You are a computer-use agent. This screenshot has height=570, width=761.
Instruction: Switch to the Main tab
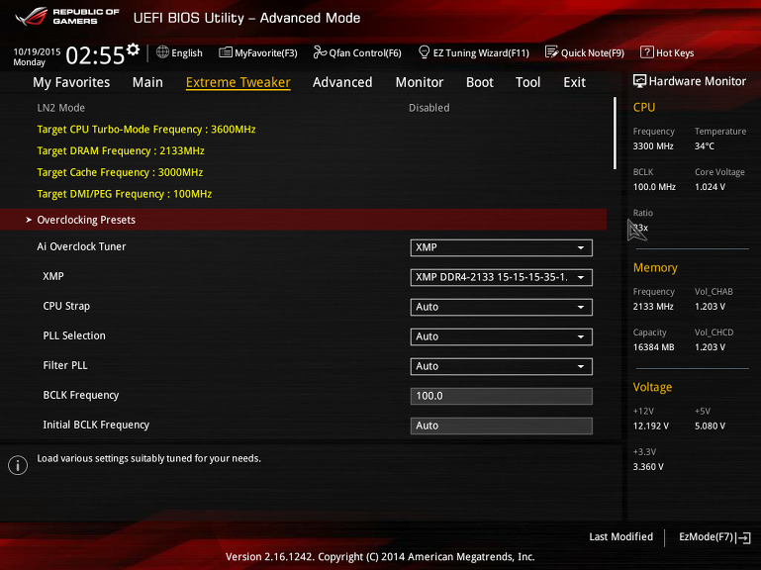[147, 82]
